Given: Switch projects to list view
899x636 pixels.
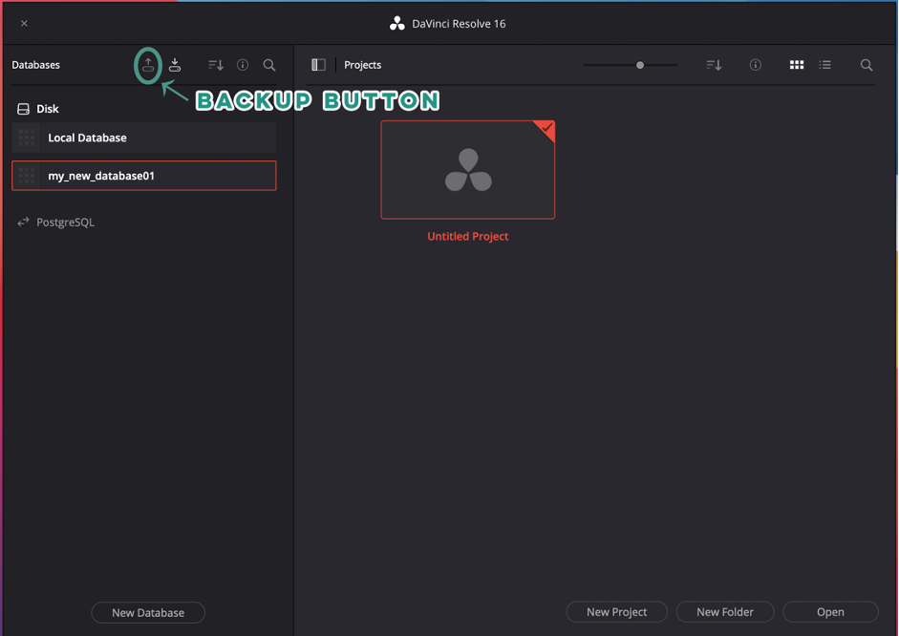Looking at the screenshot, I should pos(825,65).
